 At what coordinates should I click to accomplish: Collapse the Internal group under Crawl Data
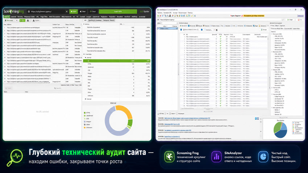[x=86, y=58]
